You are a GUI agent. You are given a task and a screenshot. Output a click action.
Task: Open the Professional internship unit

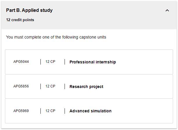pos(92,62)
